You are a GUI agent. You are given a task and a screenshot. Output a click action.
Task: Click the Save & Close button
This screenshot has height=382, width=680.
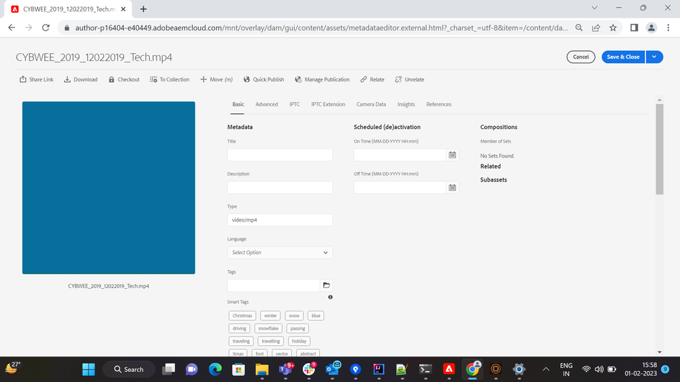[x=623, y=57]
